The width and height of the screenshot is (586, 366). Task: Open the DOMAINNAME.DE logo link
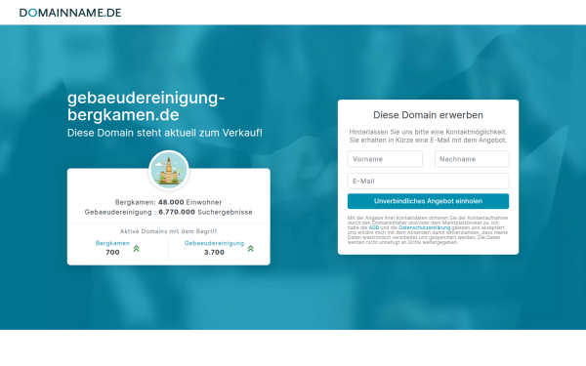(x=70, y=13)
